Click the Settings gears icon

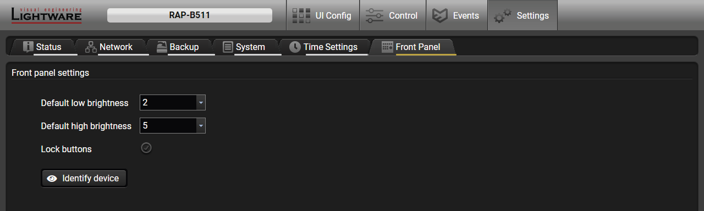pos(502,16)
